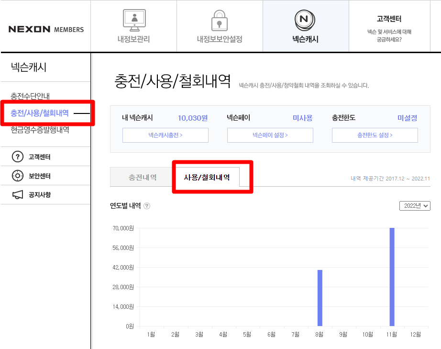This screenshot has height=349, width=441.
Task: Click the 충전한도 설정 button
Action: (x=375, y=135)
